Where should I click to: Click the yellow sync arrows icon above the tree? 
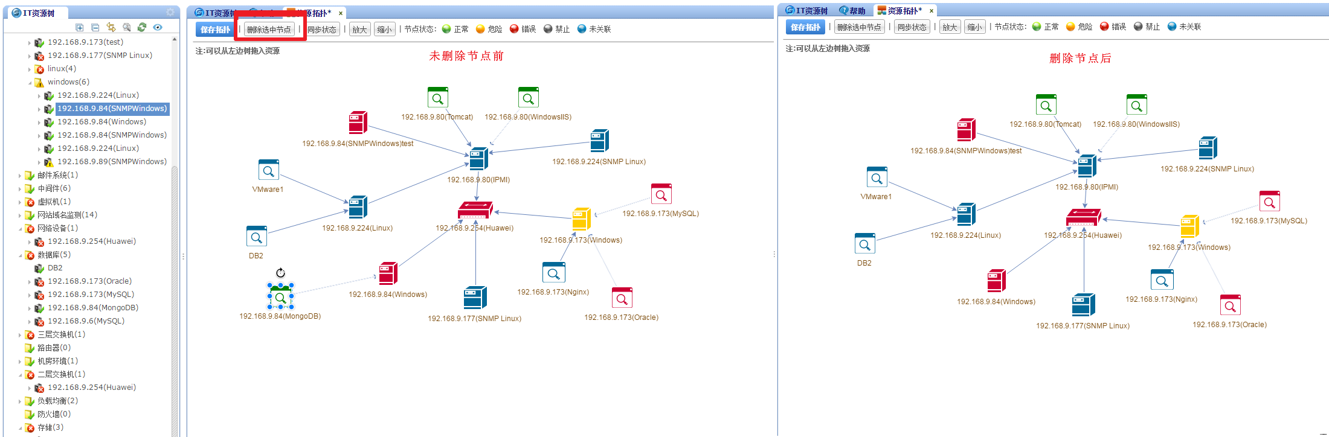111,27
